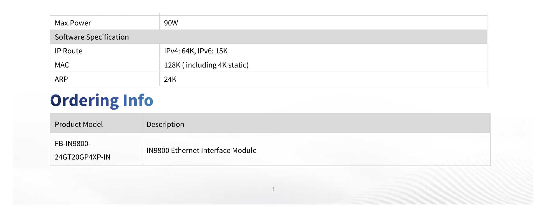Select the FB-IN9800- model text line
Viewport: 546px width, 217px height.
point(73,144)
